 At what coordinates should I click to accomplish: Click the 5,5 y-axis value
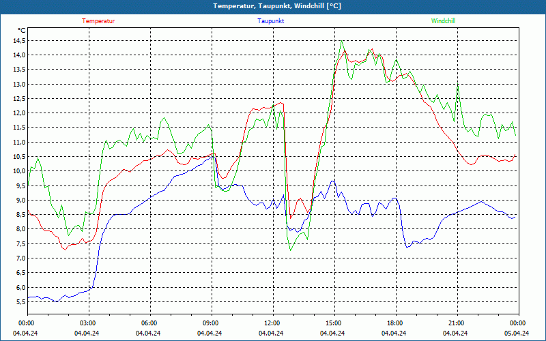point(21,301)
